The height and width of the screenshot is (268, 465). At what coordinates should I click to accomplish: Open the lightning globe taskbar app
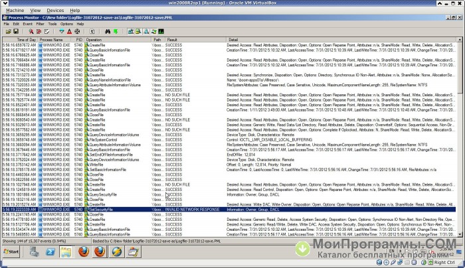[116, 252]
